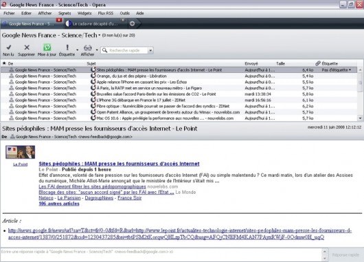
Task: Open the Étiquette toolbar dropdown arrow
Action: tap(78, 50)
